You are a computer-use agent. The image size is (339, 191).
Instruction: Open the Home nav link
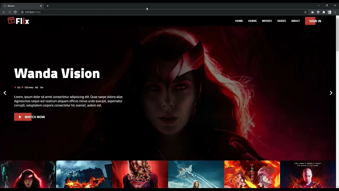pyautogui.click(x=239, y=21)
